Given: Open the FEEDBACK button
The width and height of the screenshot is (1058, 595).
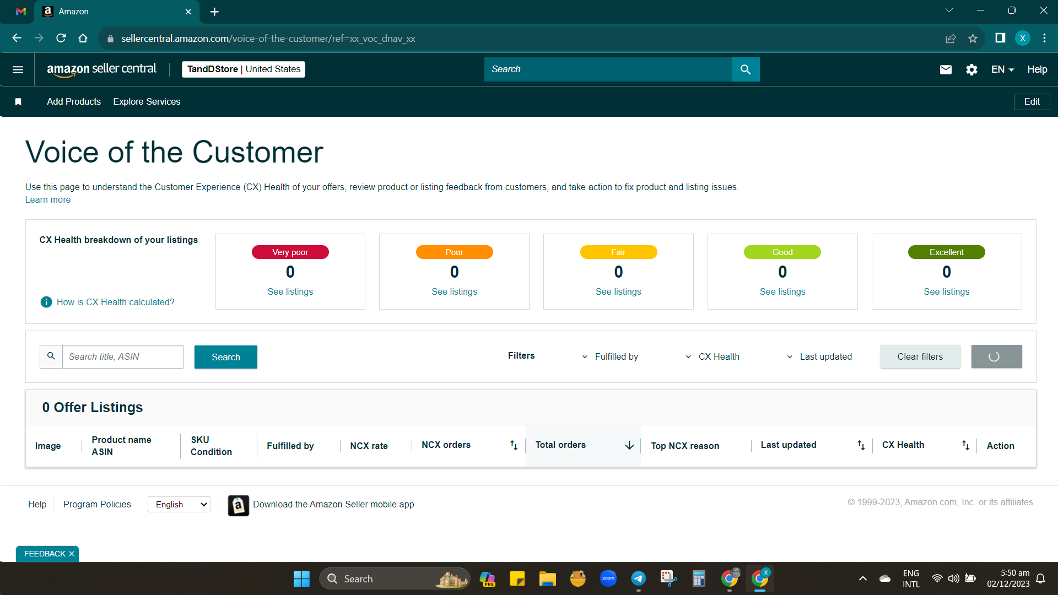Looking at the screenshot, I should coord(45,554).
